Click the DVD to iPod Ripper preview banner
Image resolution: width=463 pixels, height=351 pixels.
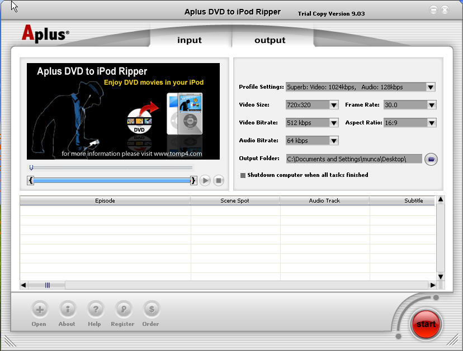pos(123,111)
